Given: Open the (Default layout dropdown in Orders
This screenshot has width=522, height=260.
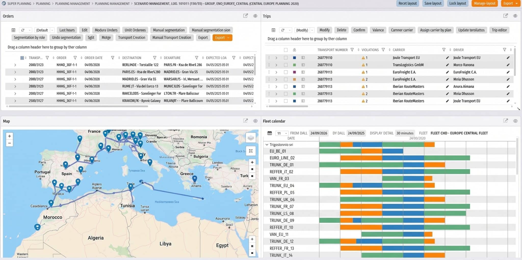Looking at the screenshot, I should [45, 30].
